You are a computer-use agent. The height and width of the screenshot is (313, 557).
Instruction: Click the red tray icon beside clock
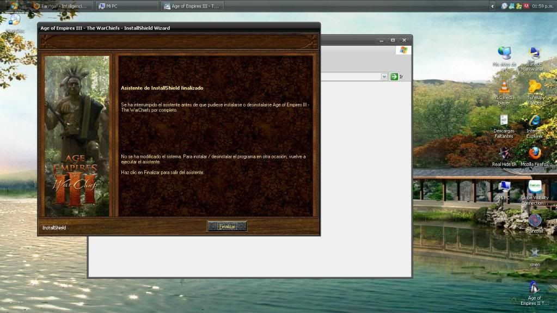526,6
